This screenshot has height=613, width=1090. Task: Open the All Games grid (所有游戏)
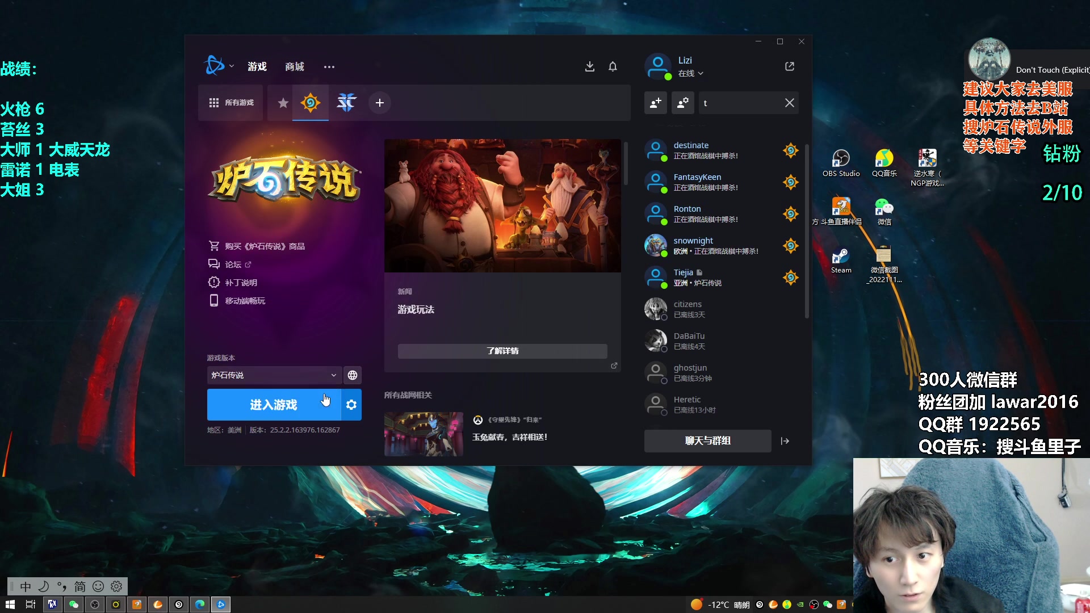pyautogui.click(x=231, y=103)
